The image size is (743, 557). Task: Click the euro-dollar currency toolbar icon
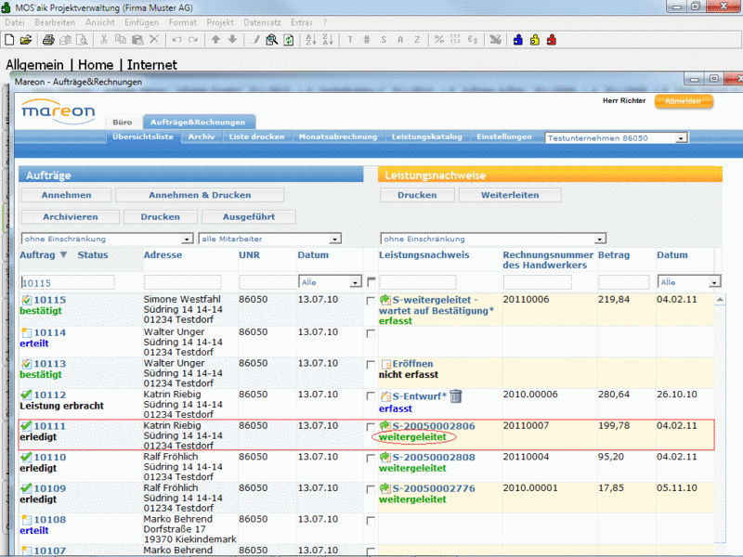pos(473,40)
